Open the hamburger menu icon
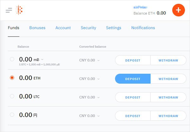Screen dimensions: 190x132 click(x=9, y=10)
